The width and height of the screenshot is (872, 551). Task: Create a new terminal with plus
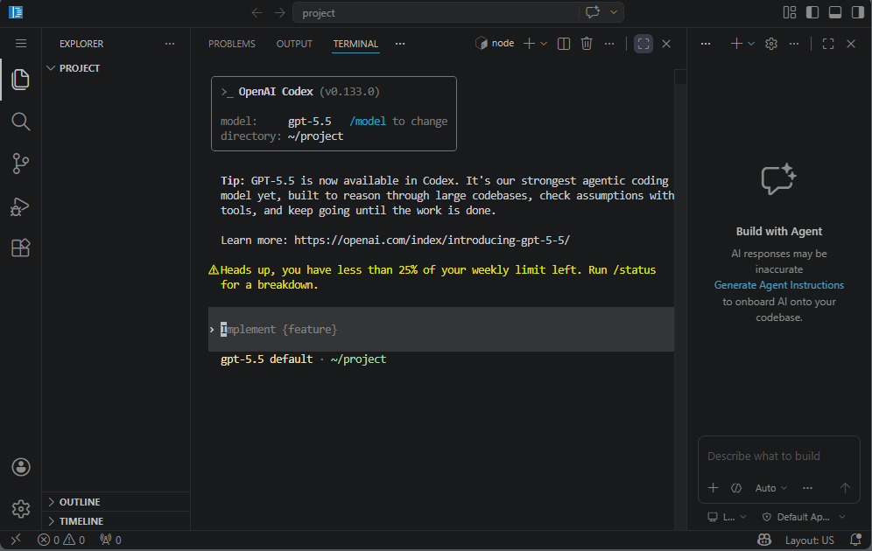click(x=529, y=44)
